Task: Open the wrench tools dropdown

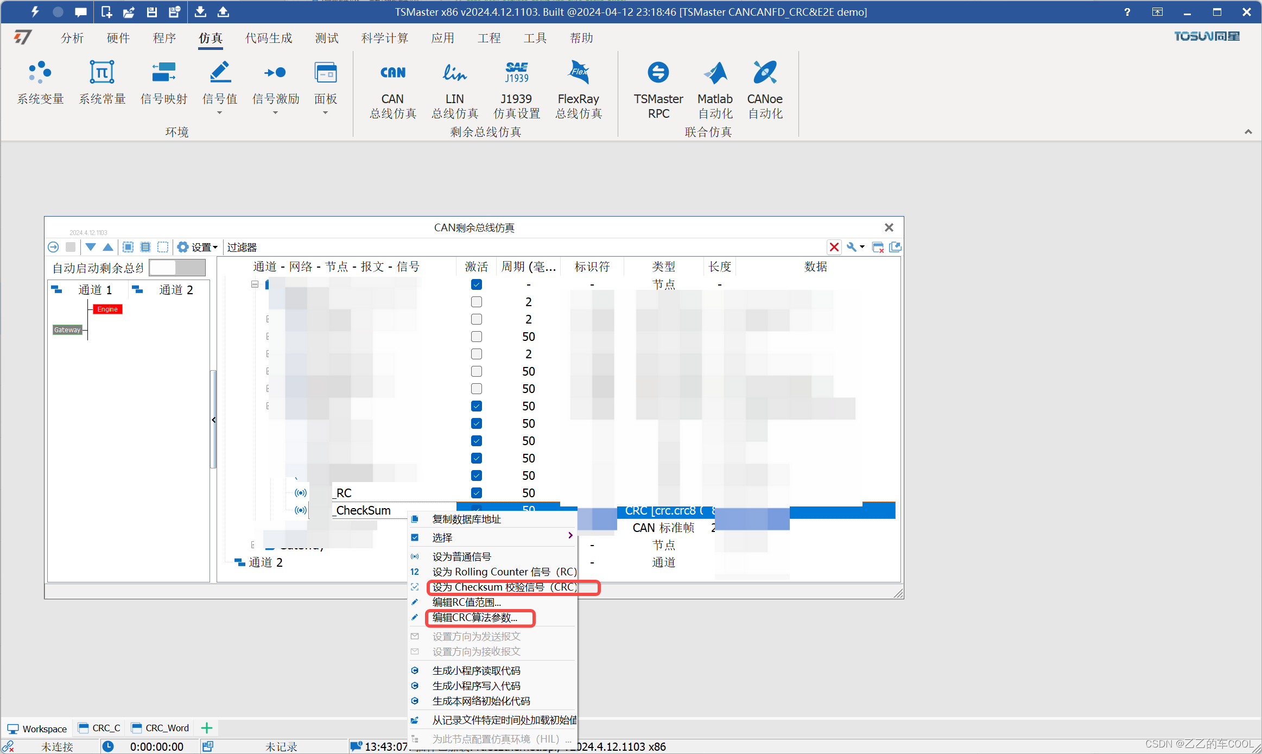Action: pos(855,247)
